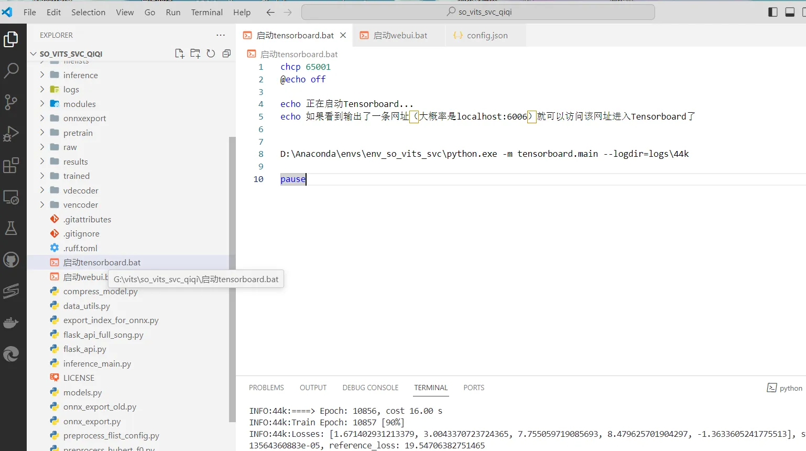
Task: Collapse the SO_VITS_SVC_QIQI root folder
Action: 34,53
